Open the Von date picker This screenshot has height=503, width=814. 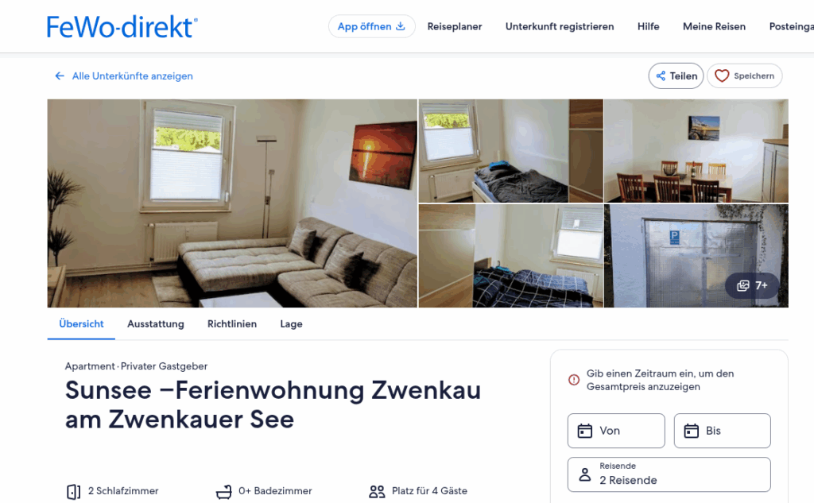point(616,431)
